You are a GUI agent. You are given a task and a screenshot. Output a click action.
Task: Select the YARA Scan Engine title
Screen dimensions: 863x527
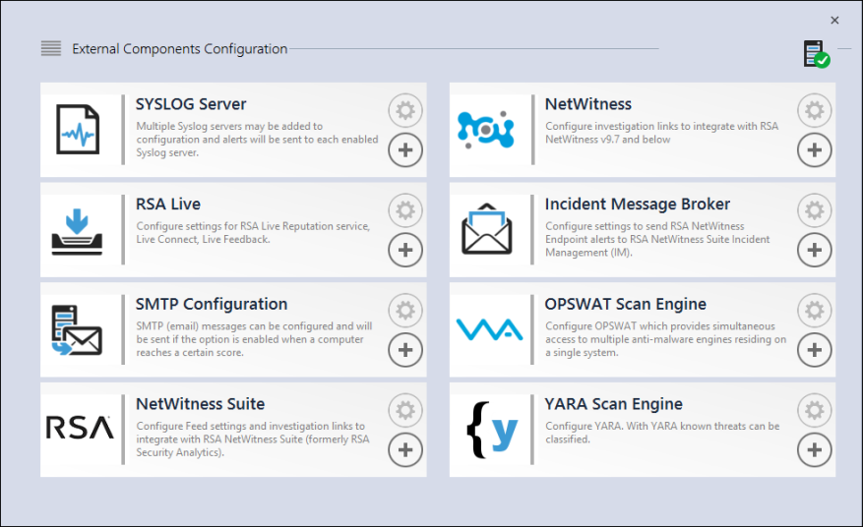coord(614,404)
